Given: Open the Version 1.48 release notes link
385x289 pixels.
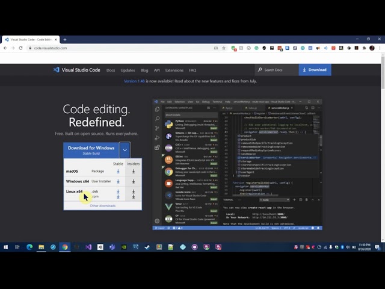Looking at the screenshot, I should tap(134, 81).
